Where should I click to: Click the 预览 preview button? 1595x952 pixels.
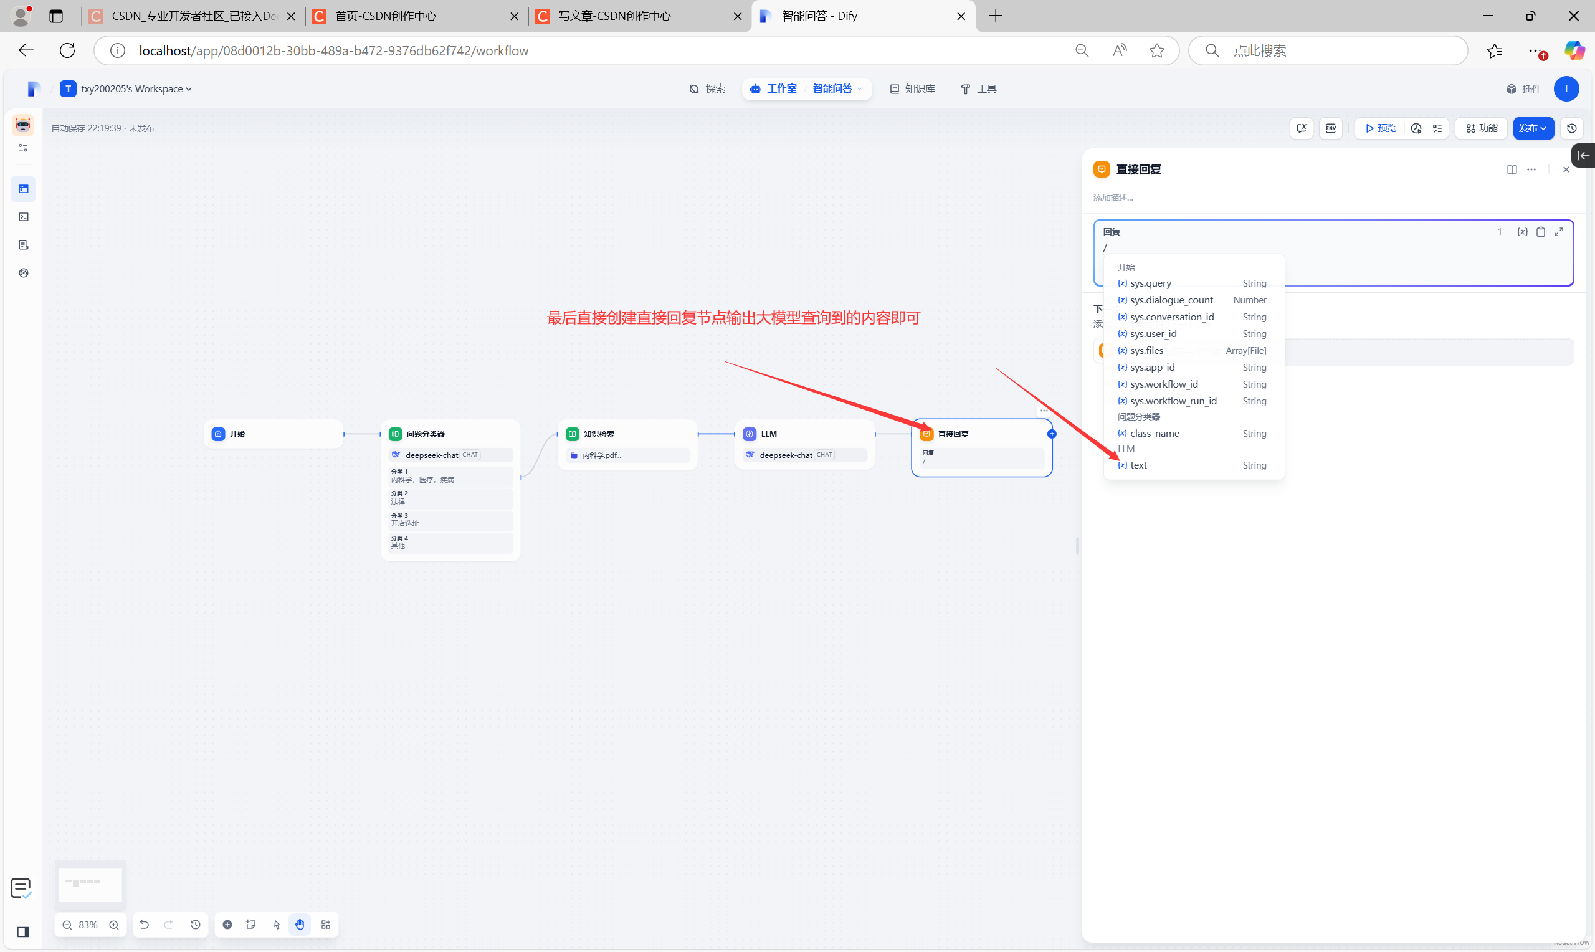pyautogui.click(x=1380, y=128)
